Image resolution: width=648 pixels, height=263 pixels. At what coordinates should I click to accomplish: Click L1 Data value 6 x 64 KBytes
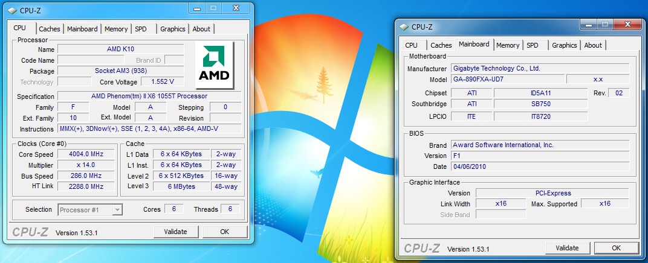(181, 154)
